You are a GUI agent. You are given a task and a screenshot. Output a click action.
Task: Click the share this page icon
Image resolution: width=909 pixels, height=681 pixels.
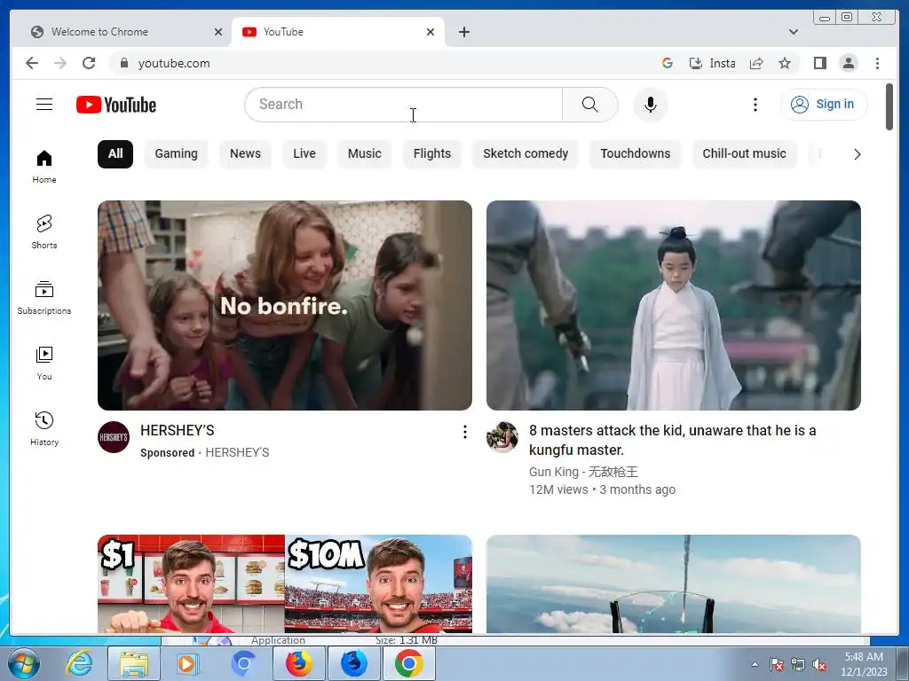tap(756, 63)
